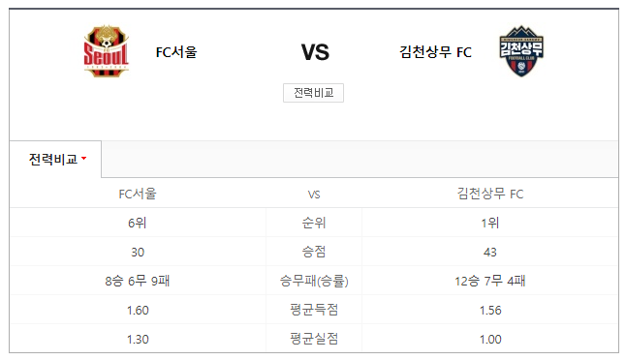
Task: Click the 평균득점 row label
Action: click(314, 310)
